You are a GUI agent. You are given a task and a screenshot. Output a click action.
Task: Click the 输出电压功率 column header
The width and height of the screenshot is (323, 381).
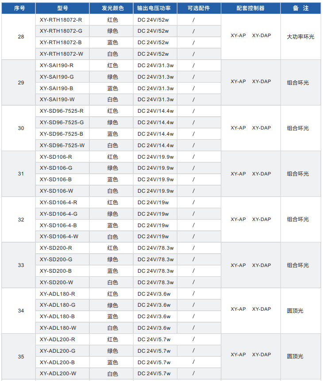[154, 8]
